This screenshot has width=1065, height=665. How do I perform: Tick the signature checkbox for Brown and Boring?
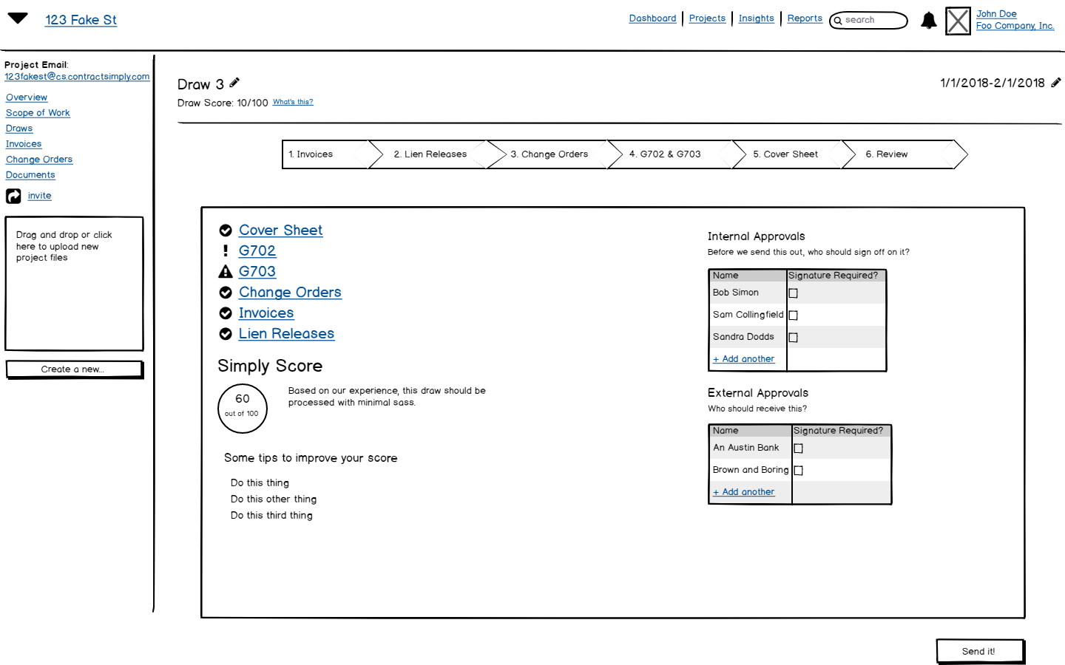coord(798,471)
